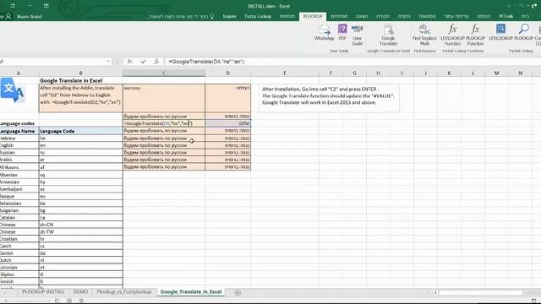Image resolution: width=541 pixels, height=304 pixels.
Task: Select column E header
Action: pos(285,73)
